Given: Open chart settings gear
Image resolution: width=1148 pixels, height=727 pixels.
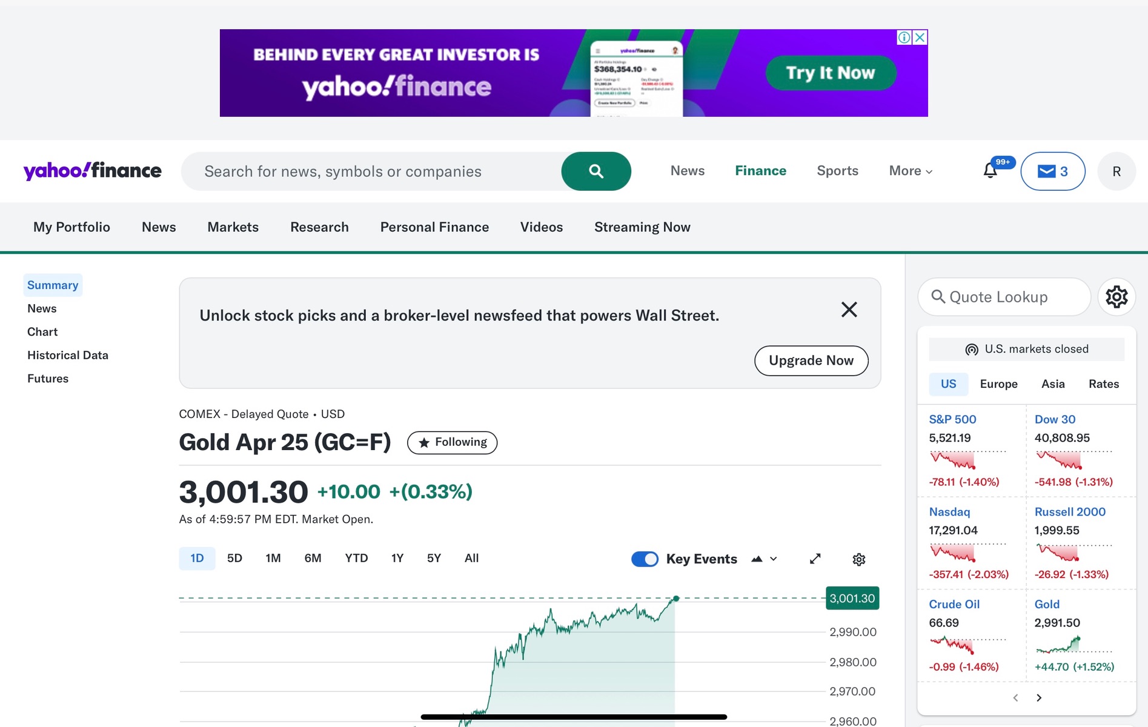Looking at the screenshot, I should click(858, 559).
